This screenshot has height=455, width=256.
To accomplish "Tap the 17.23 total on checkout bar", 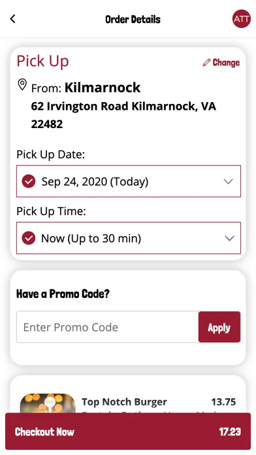I will click(x=230, y=431).
